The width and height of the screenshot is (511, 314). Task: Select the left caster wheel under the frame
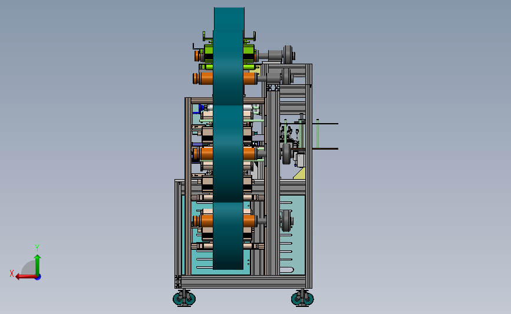click(x=184, y=299)
